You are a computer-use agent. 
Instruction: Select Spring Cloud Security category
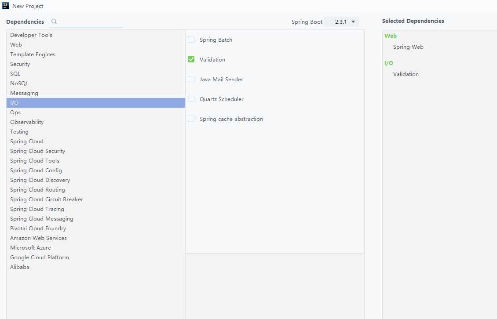click(x=96, y=151)
